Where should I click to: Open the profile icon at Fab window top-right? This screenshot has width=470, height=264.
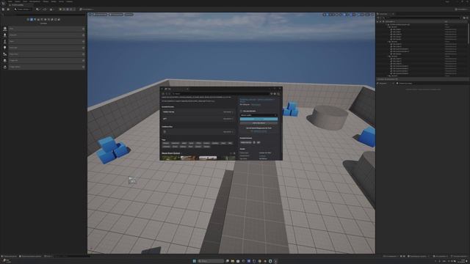(x=278, y=94)
